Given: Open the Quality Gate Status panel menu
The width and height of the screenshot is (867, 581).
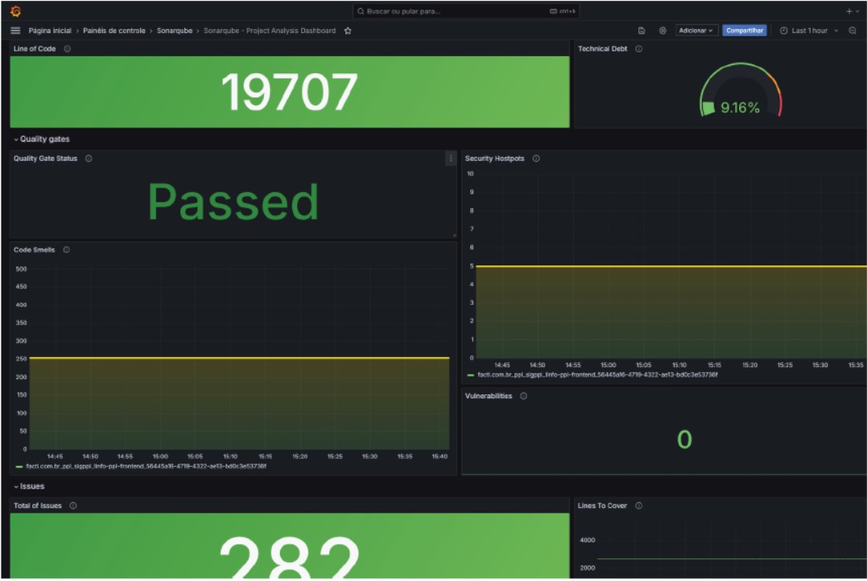Looking at the screenshot, I should click(450, 159).
